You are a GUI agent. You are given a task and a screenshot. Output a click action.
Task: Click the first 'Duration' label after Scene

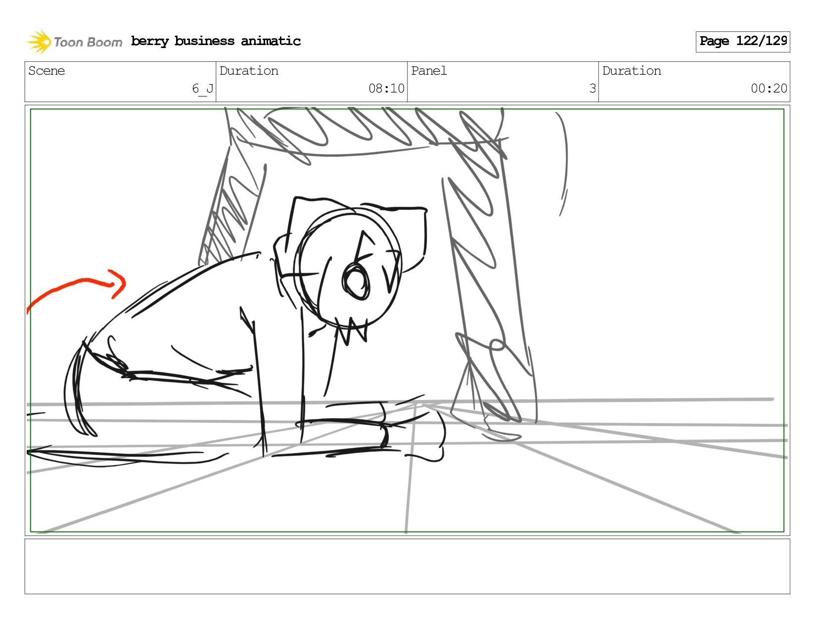(249, 71)
